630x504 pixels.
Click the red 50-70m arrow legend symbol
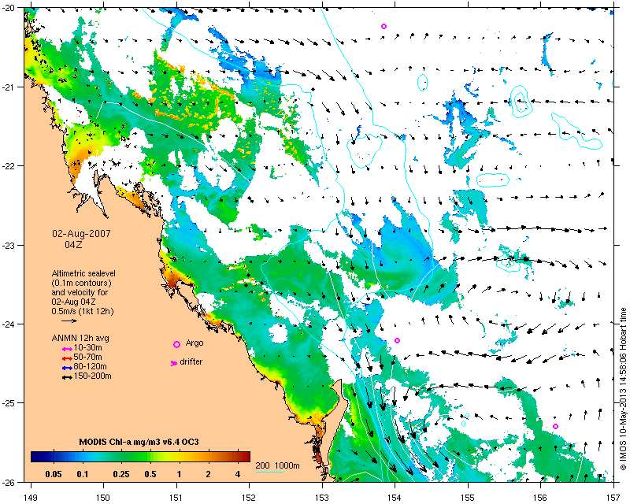pyautogui.click(x=67, y=358)
